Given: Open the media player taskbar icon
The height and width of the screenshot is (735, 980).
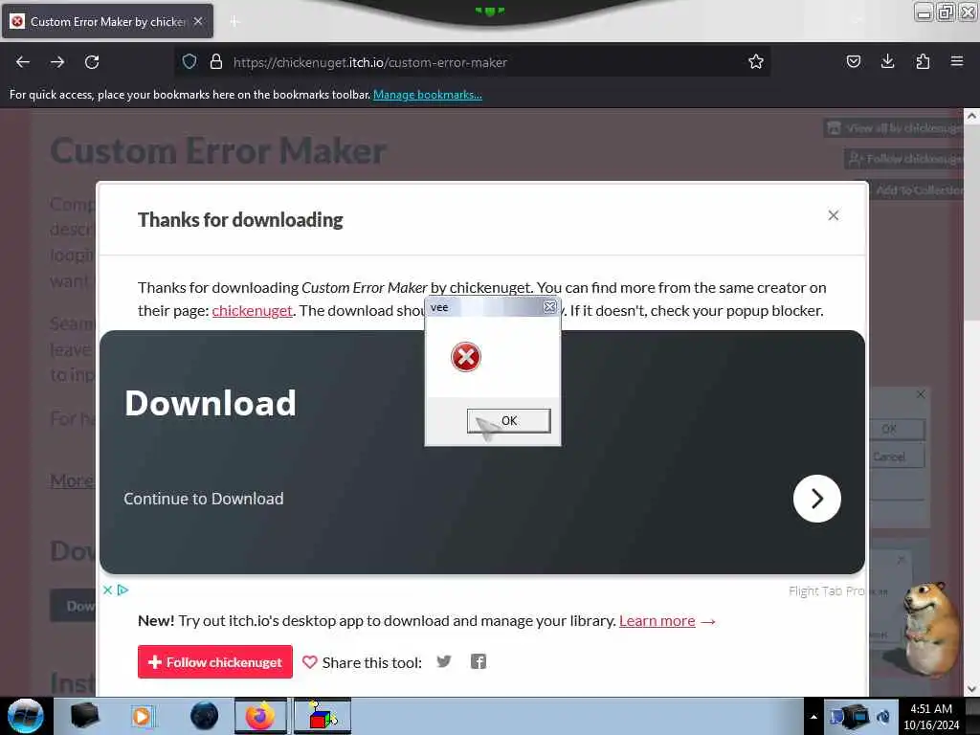Looking at the screenshot, I should 143,716.
